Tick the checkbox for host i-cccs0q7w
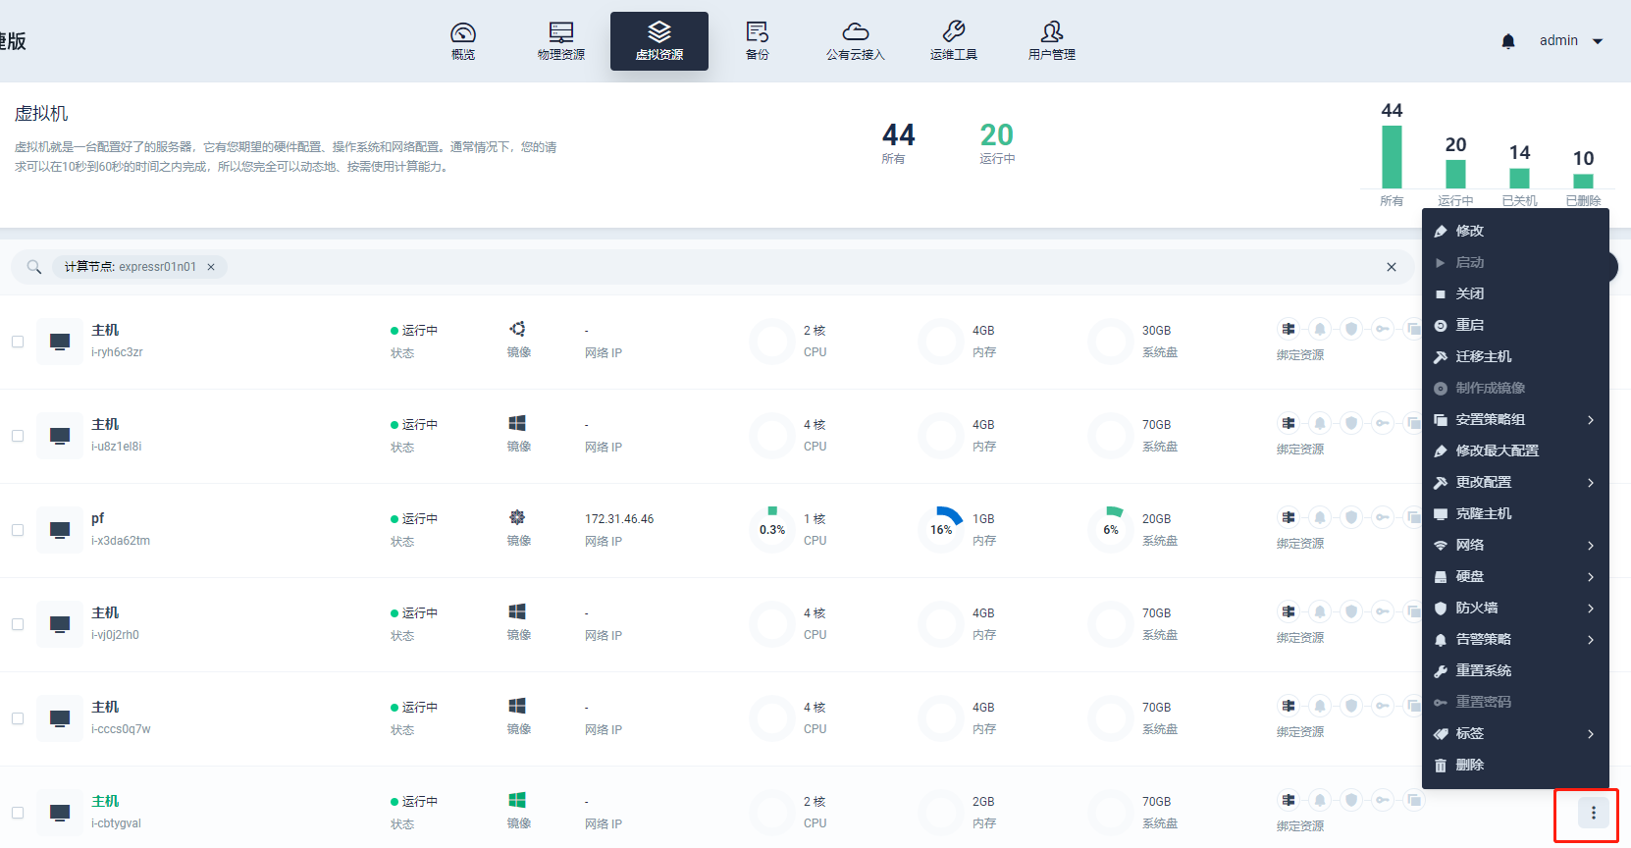The width and height of the screenshot is (1631, 848). [x=18, y=718]
